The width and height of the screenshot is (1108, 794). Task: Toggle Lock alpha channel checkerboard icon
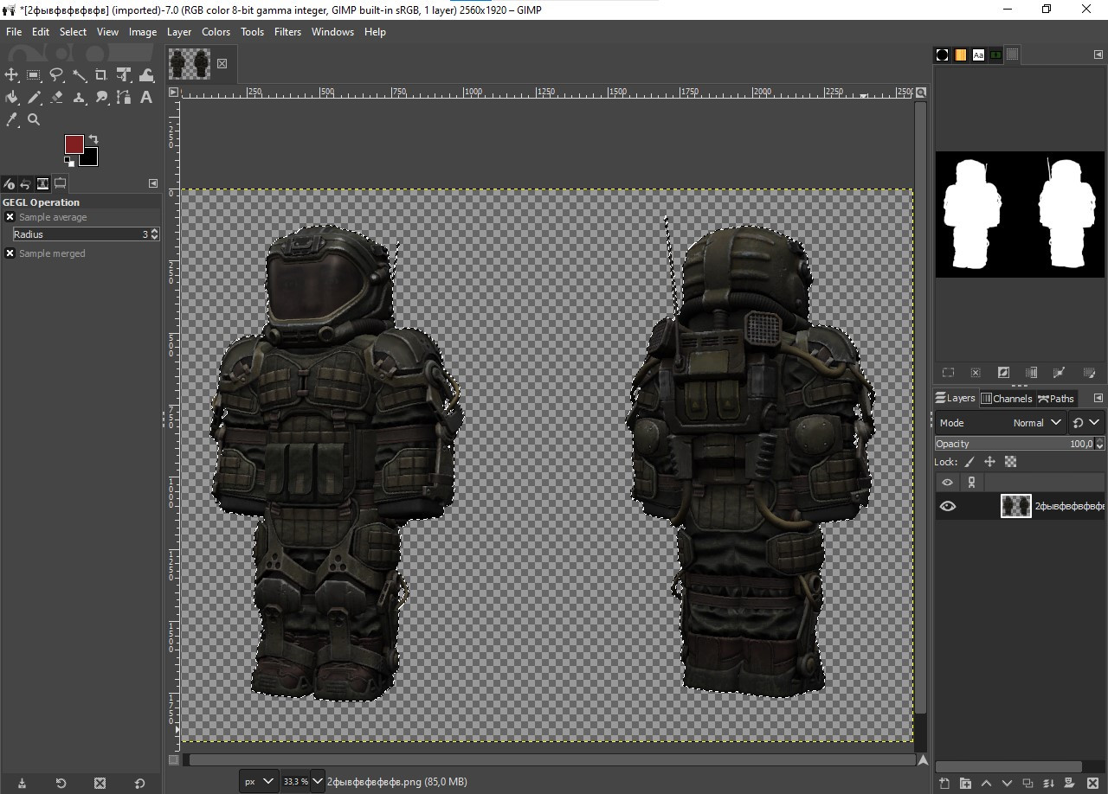coord(1010,462)
